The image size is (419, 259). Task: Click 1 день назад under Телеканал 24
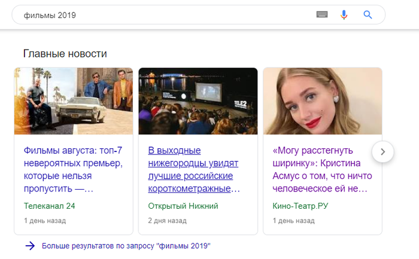(x=45, y=221)
